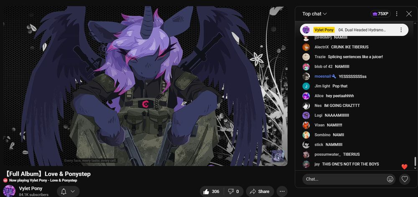This screenshot has width=418, height=197.
Task: Click Alice's chat avatar
Action: pyautogui.click(x=306, y=96)
